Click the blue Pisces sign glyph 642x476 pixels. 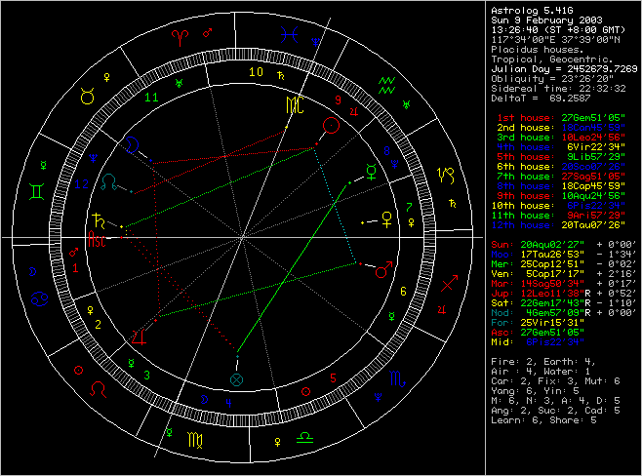point(287,35)
